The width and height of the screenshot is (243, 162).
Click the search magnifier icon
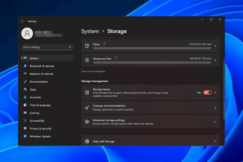point(70,47)
